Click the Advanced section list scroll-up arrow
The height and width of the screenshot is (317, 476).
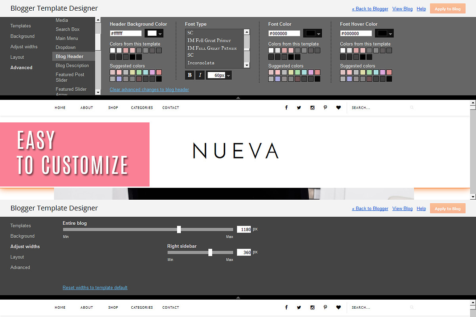(x=98, y=19)
